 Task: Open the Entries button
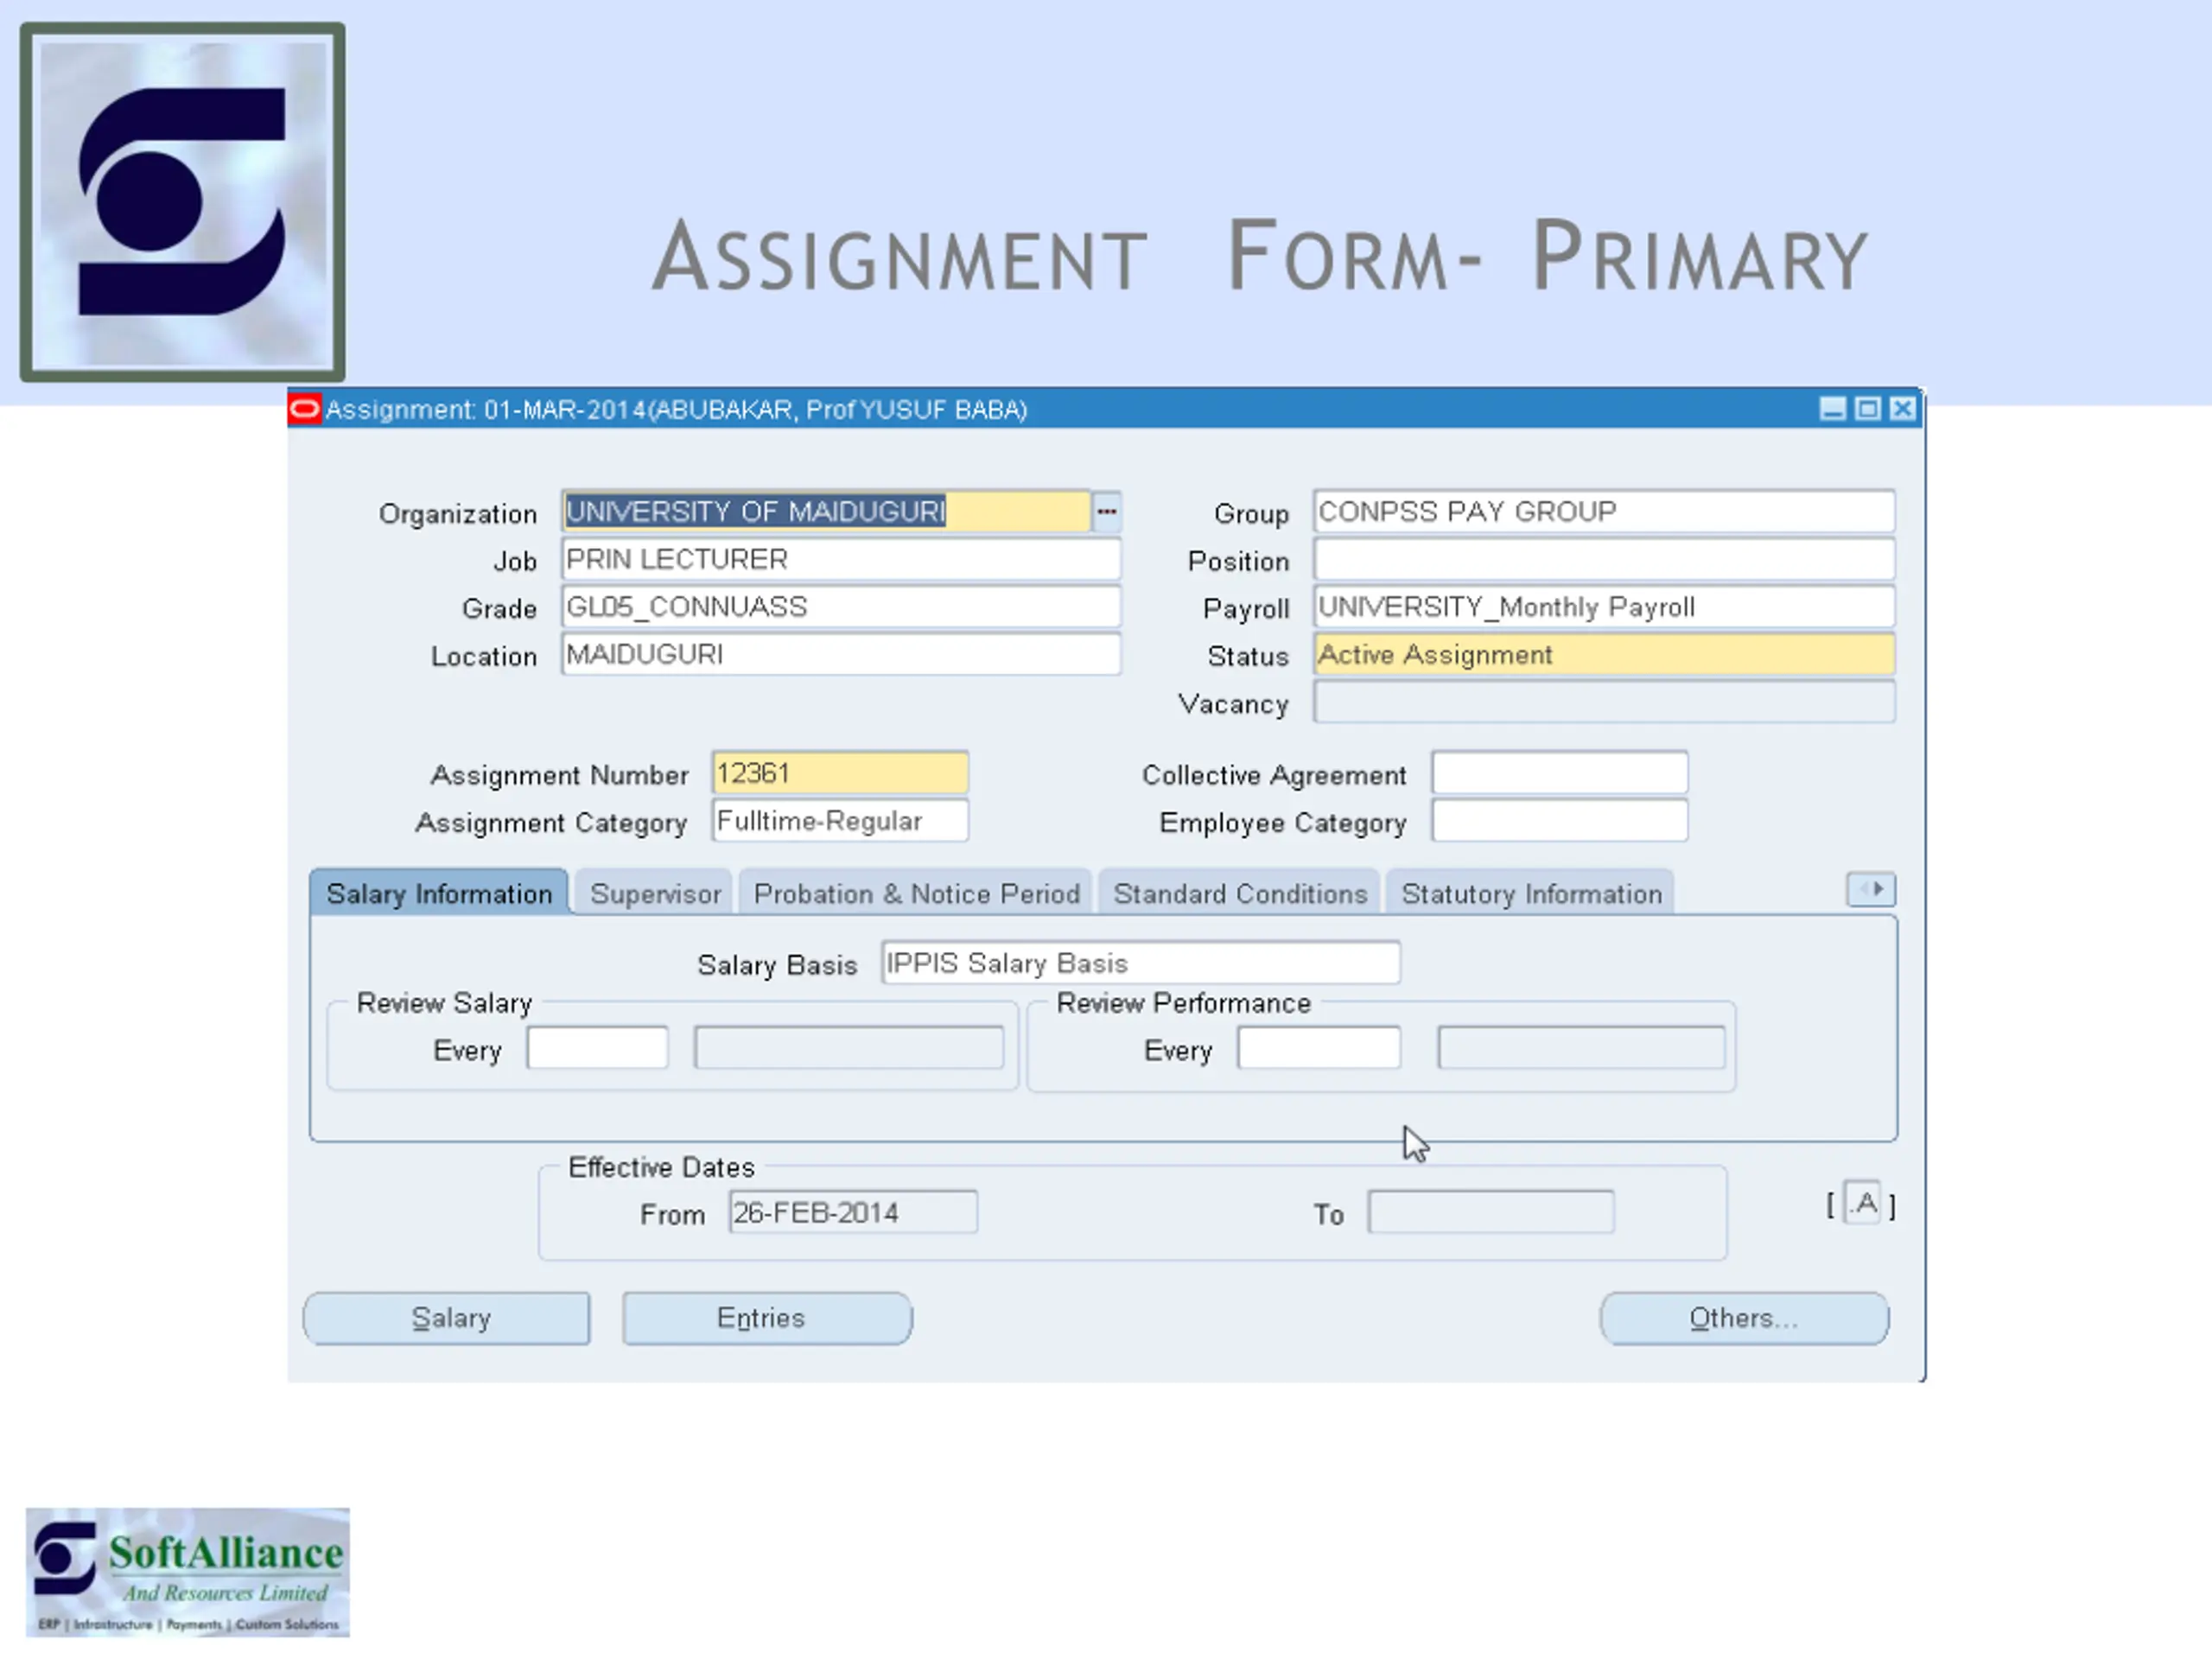coord(767,1318)
